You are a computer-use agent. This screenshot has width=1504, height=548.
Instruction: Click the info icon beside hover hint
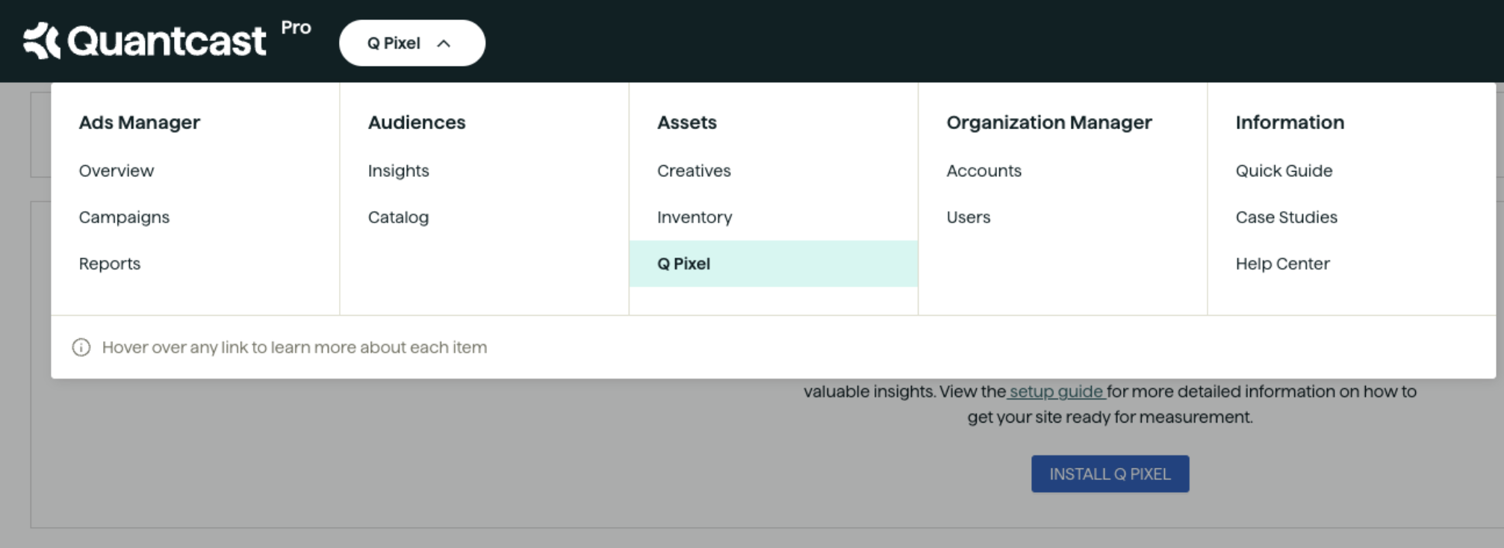coord(81,347)
